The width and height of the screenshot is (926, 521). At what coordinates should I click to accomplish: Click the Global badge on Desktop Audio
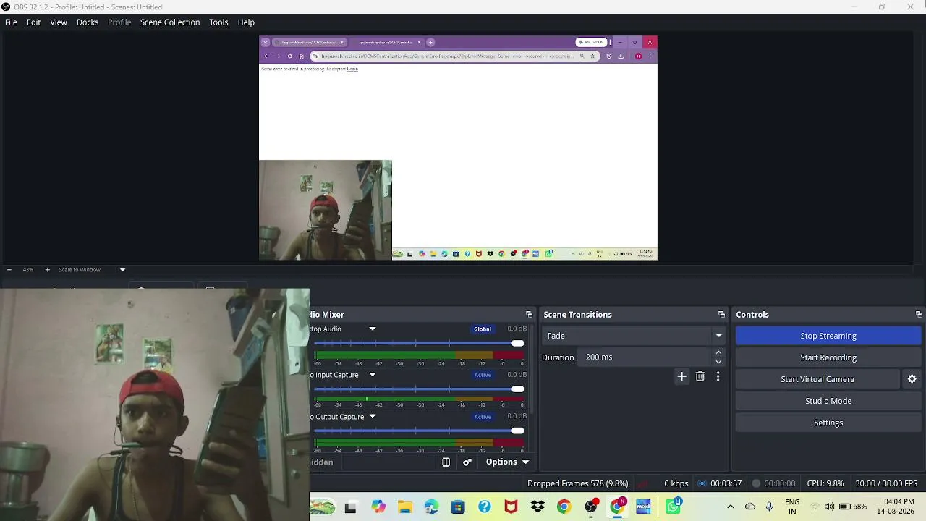pos(483,329)
